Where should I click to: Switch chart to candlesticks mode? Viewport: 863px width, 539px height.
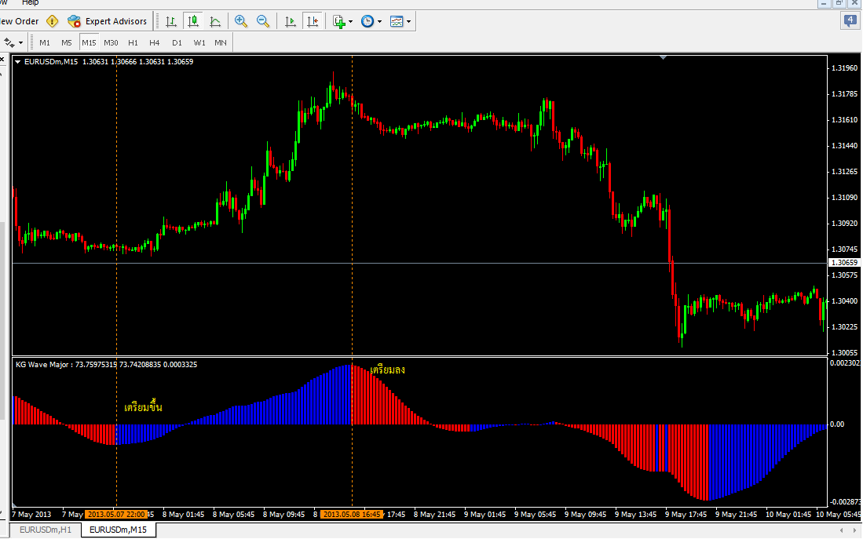coord(193,21)
